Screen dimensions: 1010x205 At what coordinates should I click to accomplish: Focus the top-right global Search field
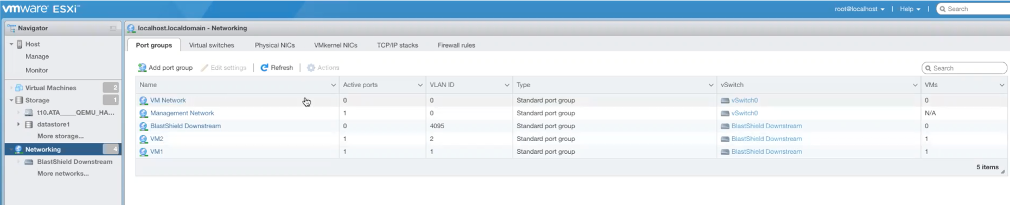point(973,9)
